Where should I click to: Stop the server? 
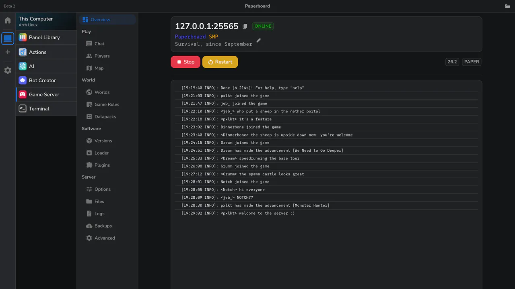(185, 62)
